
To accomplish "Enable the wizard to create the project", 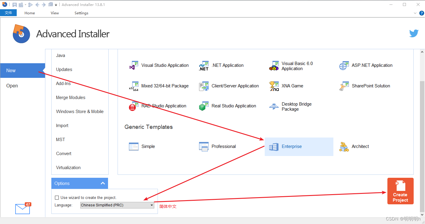I will 57,197.
